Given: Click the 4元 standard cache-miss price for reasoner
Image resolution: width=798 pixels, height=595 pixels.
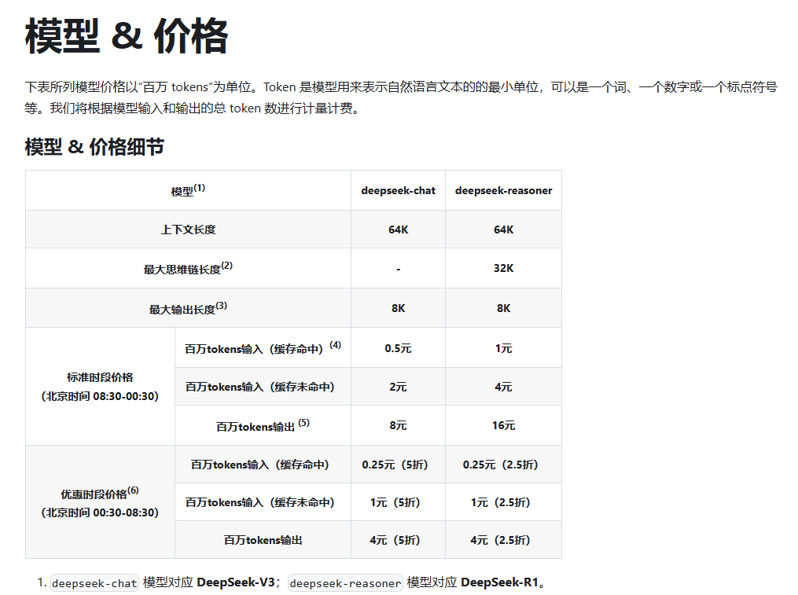Looking at the screenshot, I should (x=503, y=386).
